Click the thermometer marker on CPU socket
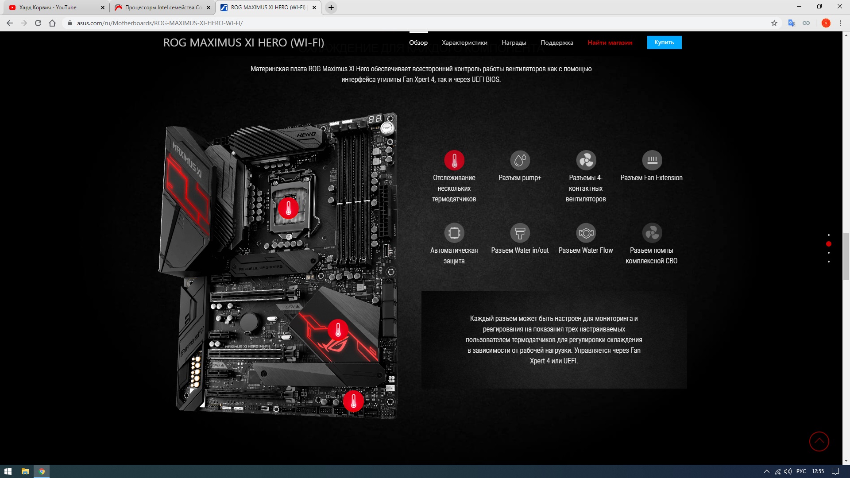Image resolution: width=850 pixels, height=478 pixels. [x=288, y=208]
